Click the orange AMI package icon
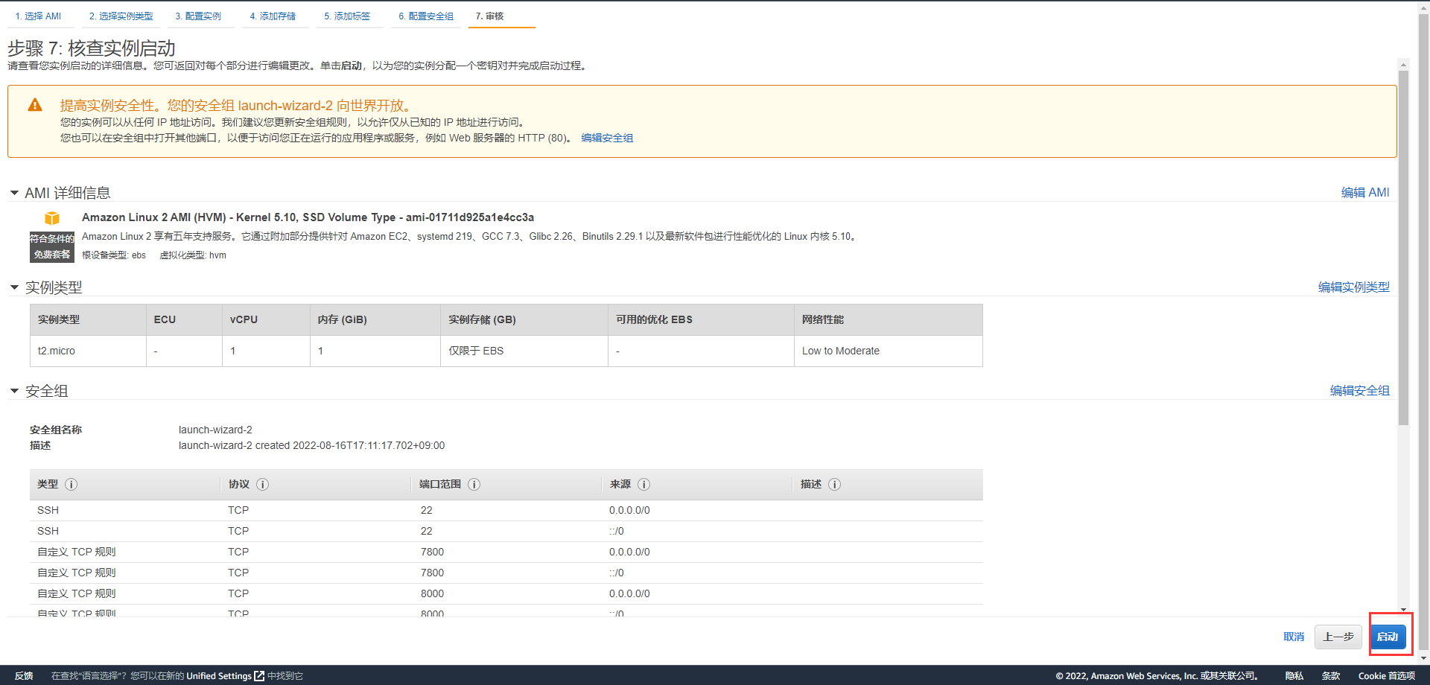Image resolution: width=1430 pixels, height=685 pixels. point(52,218)
